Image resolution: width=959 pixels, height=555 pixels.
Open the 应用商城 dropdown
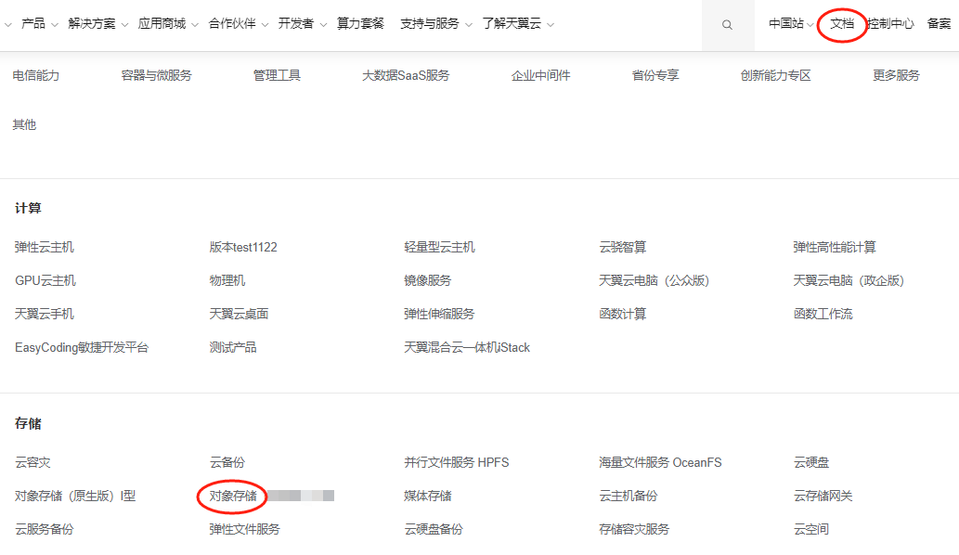click(x=168, y=24)
